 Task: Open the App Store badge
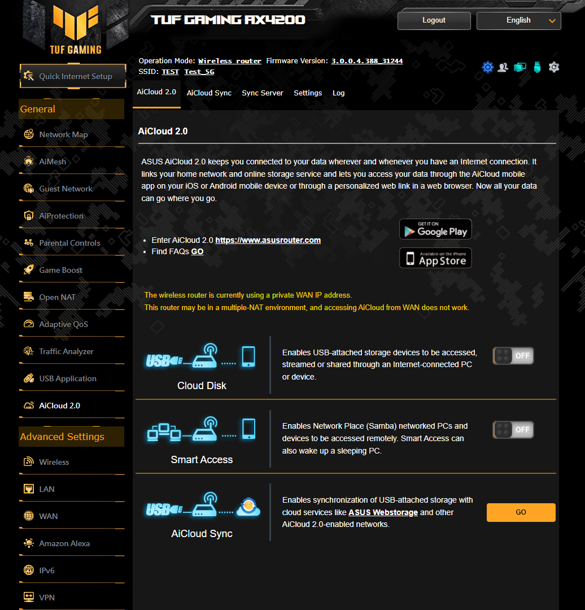pos(435,258)
